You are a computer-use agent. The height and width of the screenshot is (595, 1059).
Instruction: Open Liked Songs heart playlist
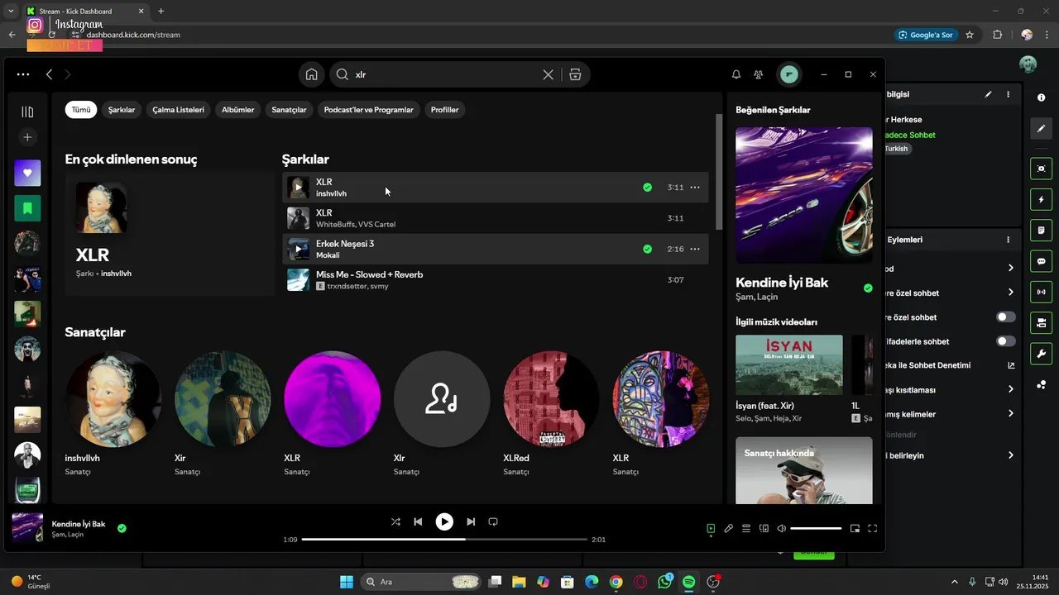[27, 174]
